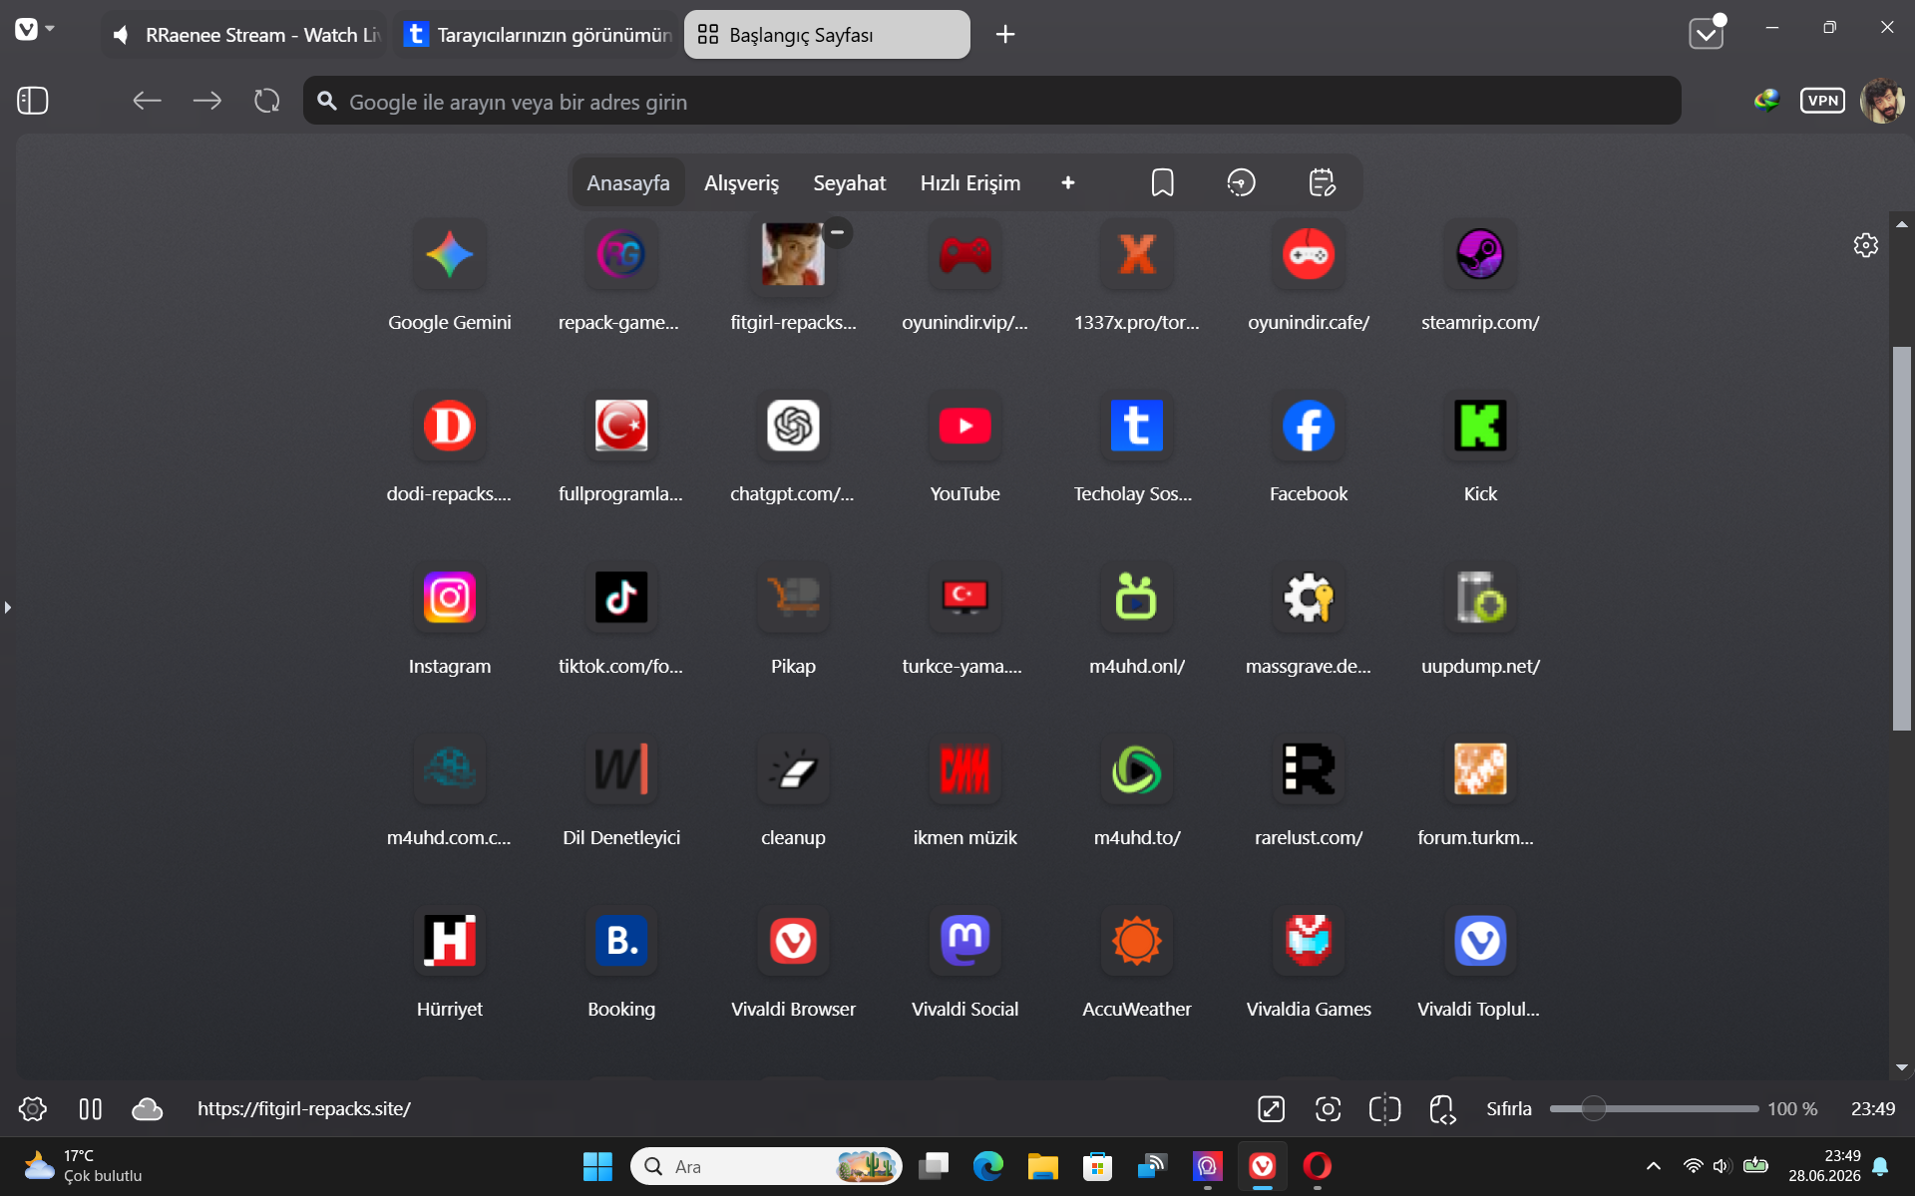The image size is (1915, 1196).
Task: Add a new speed dial group
Action: (1068, 183)
